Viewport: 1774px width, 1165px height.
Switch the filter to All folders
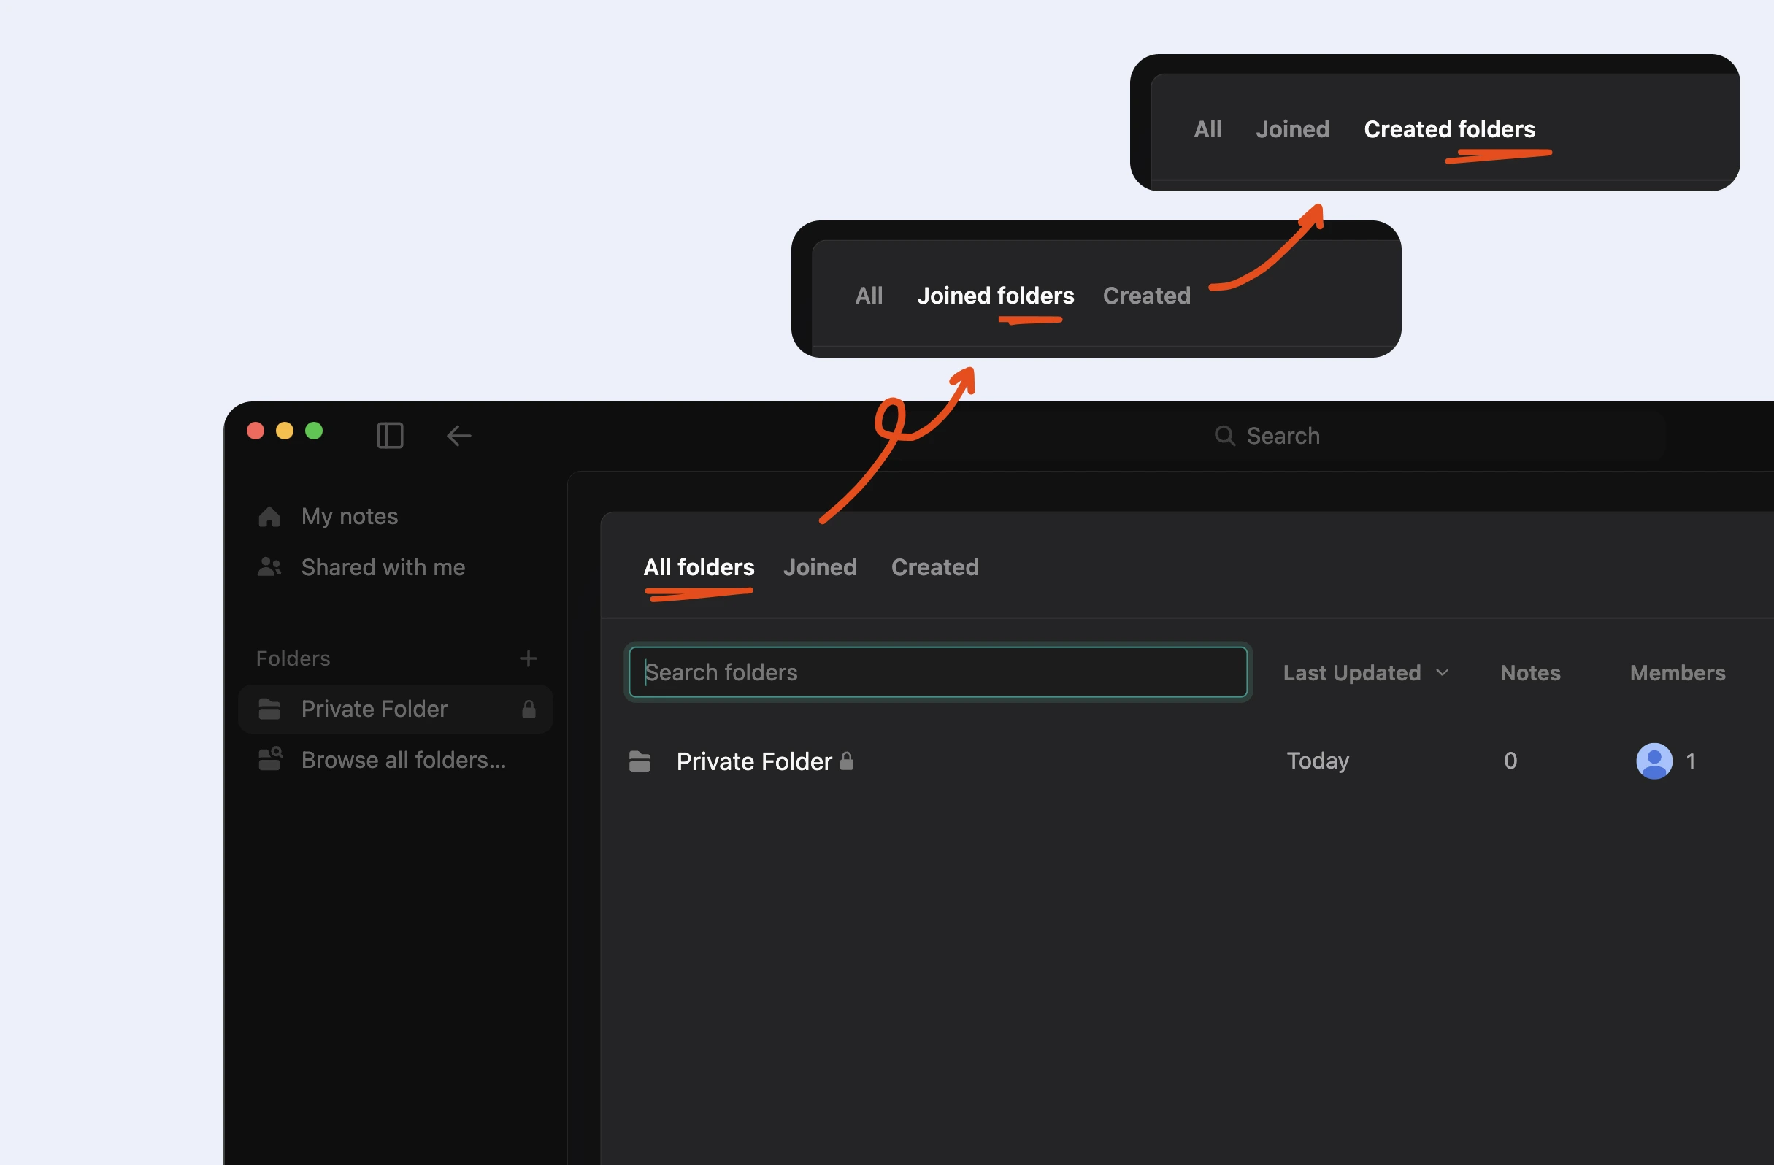point(699,566)
